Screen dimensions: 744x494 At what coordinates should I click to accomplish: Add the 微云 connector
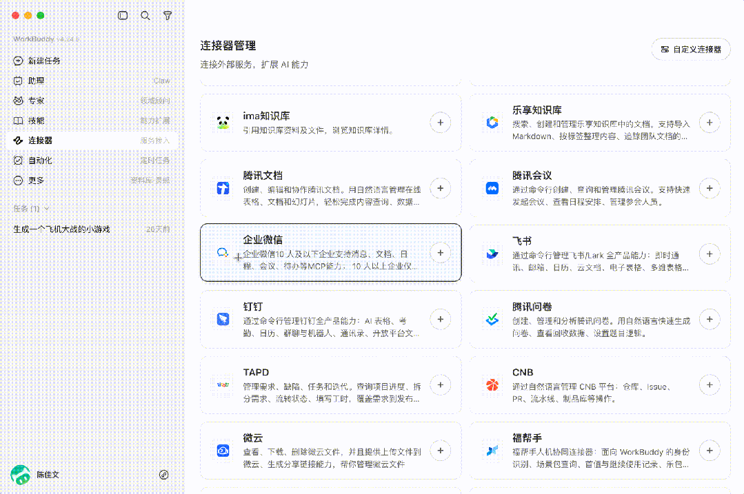coord(441,451)
